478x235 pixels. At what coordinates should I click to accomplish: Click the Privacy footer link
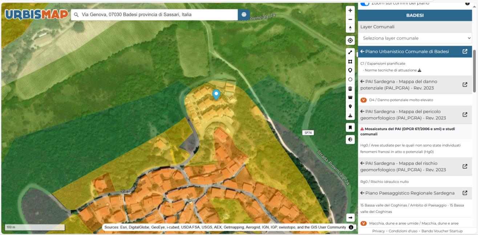[378, 231]
